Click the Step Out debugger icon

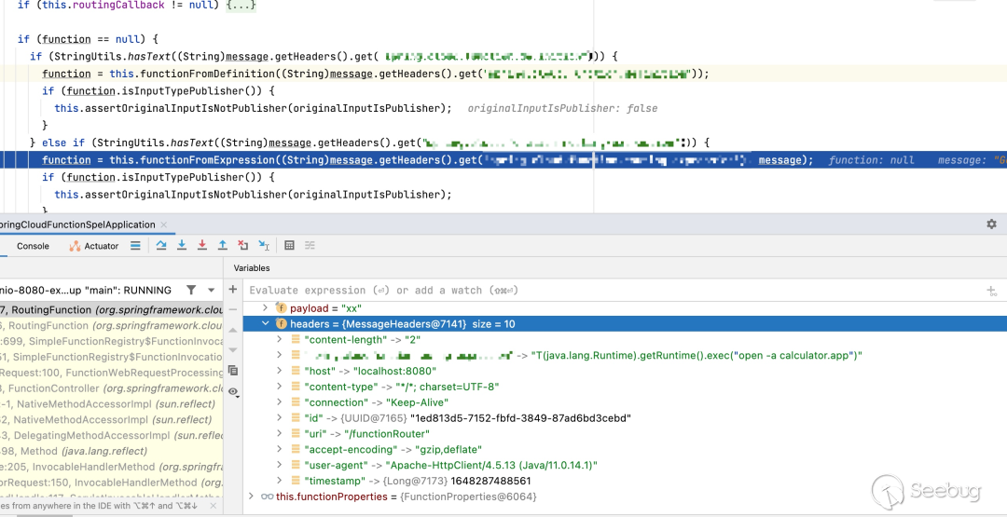(x=223, y=246)
